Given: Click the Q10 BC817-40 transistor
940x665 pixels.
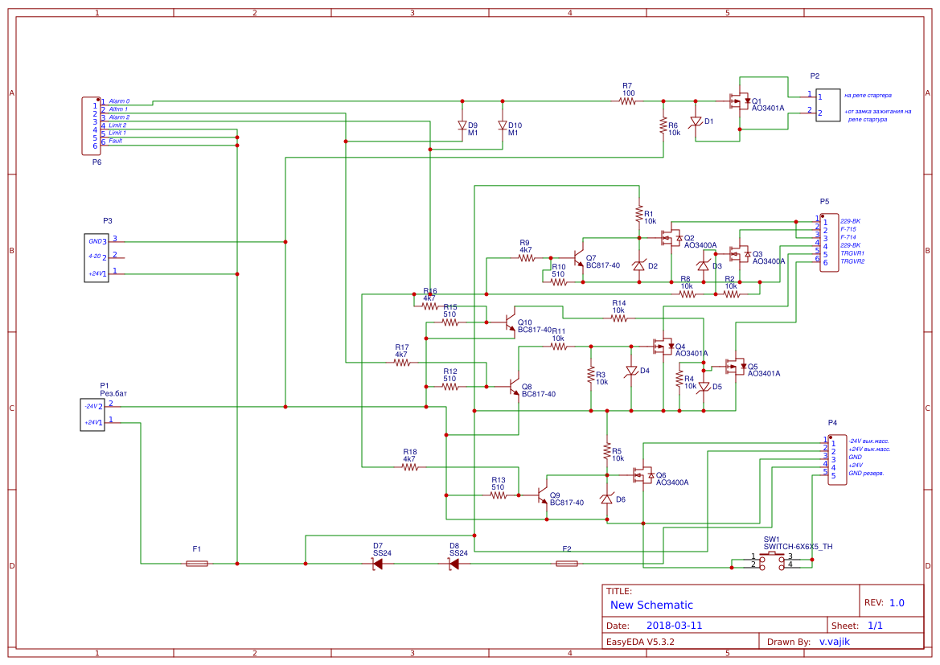Looking at the screenshot, I should pos(510,322).
